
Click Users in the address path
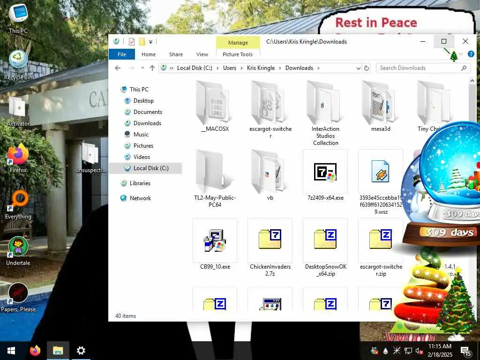(x=230, y=68)
